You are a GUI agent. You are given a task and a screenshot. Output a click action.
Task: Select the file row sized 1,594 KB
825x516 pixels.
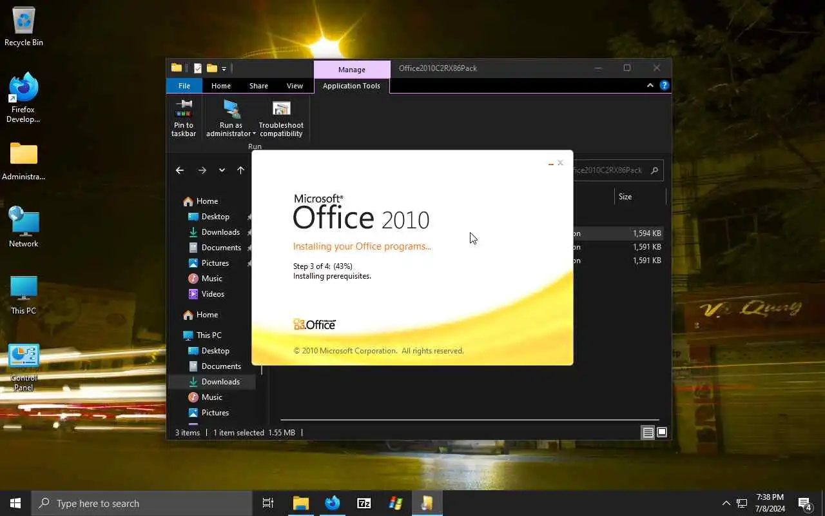tap(617, 233)
